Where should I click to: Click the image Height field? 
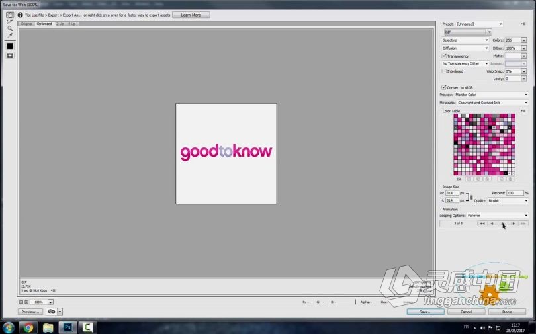pyautogui.click(x=451, y=201)
